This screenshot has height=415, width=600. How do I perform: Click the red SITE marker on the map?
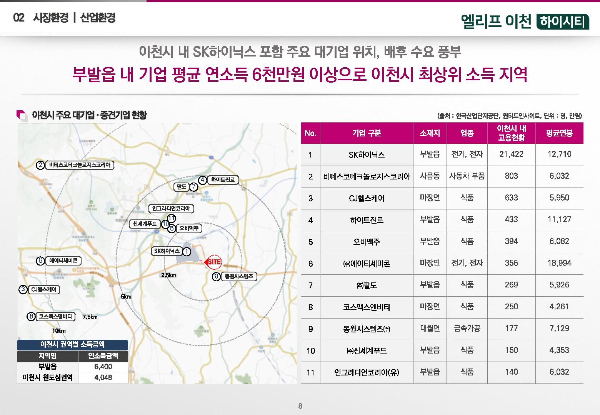pyautogui.click(x=213, y=262)
